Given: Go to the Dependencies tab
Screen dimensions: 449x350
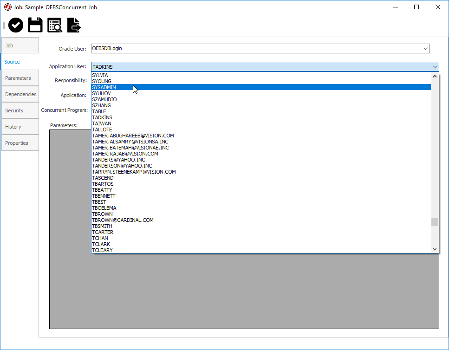Looking at the screenshot, I should pos(20,94).
